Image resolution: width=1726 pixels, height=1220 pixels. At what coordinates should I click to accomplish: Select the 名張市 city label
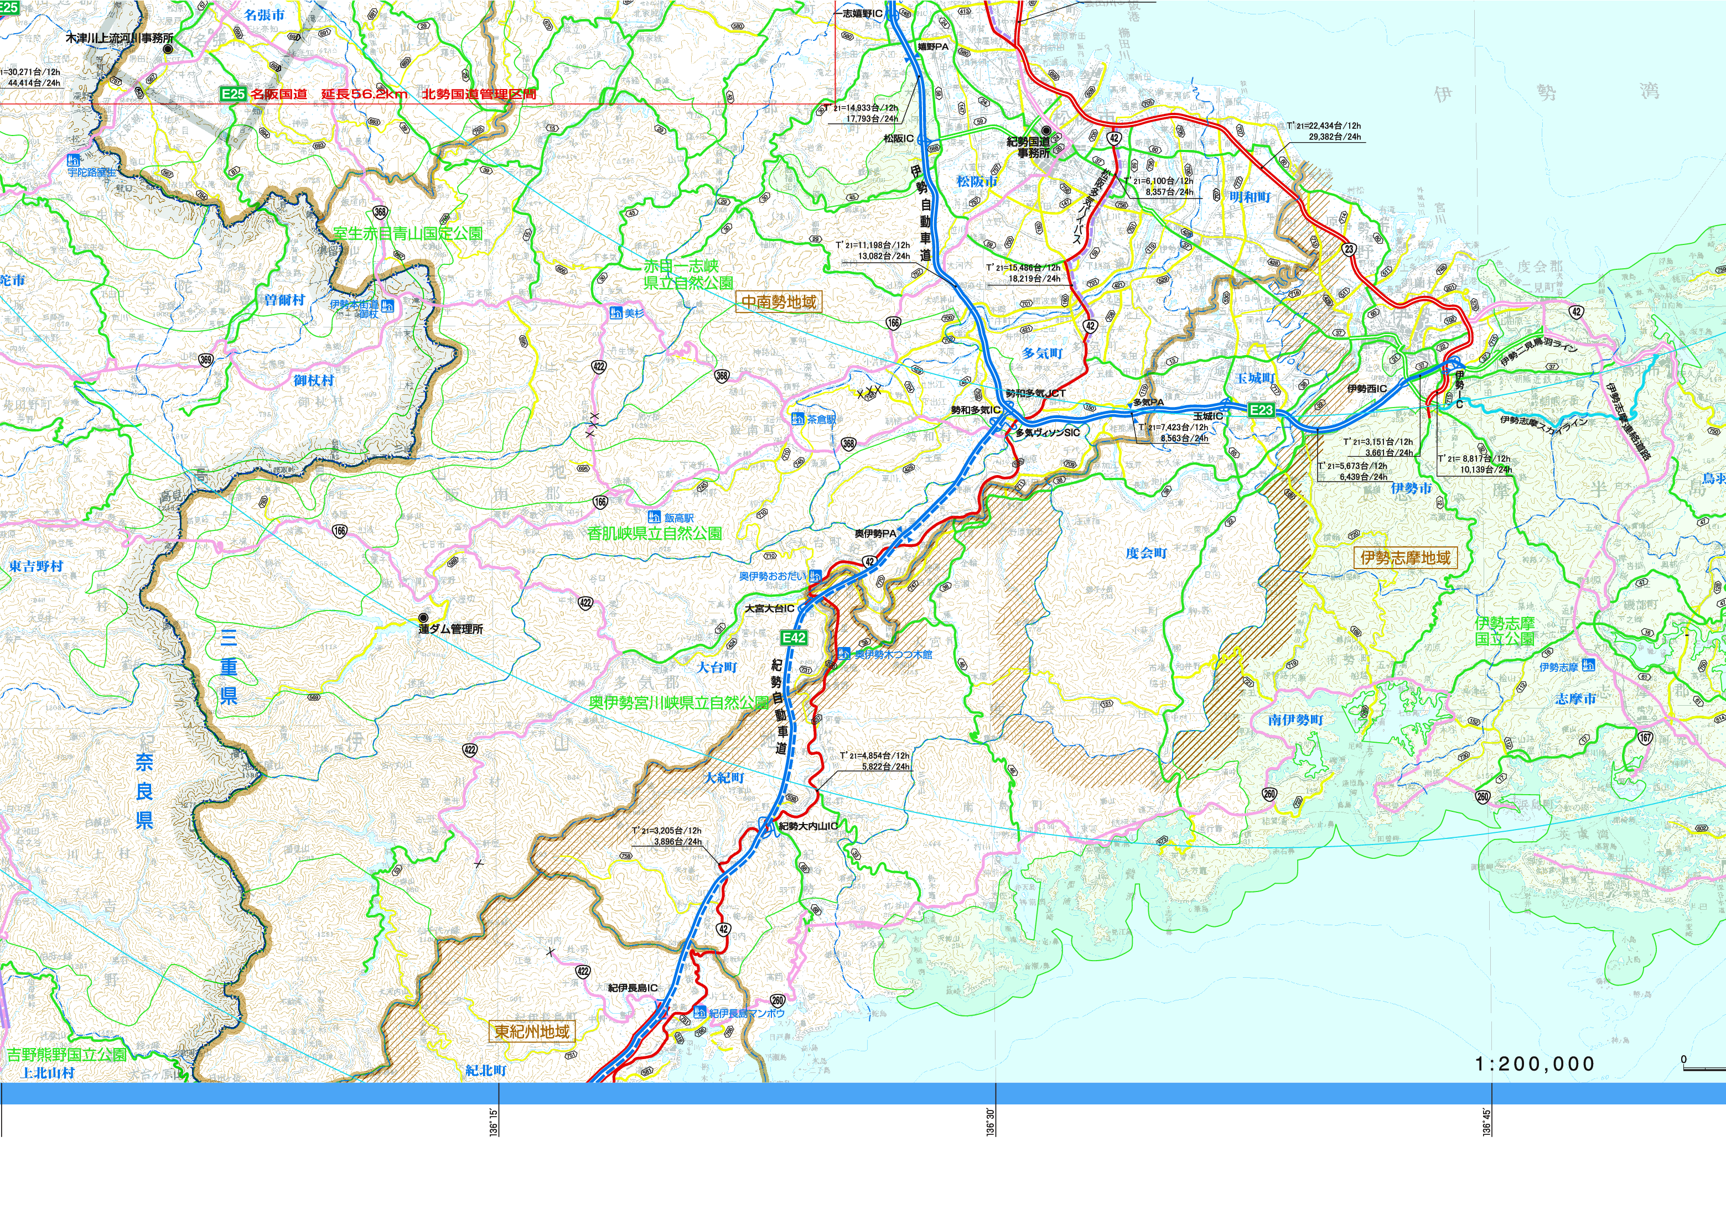265,15
